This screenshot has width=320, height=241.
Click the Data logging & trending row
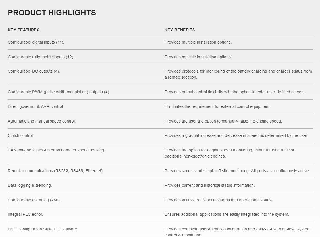tap(160, 185)
